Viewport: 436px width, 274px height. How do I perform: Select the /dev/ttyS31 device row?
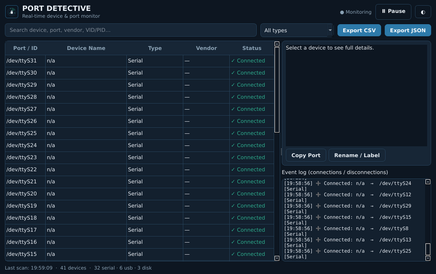coord(140,61)
